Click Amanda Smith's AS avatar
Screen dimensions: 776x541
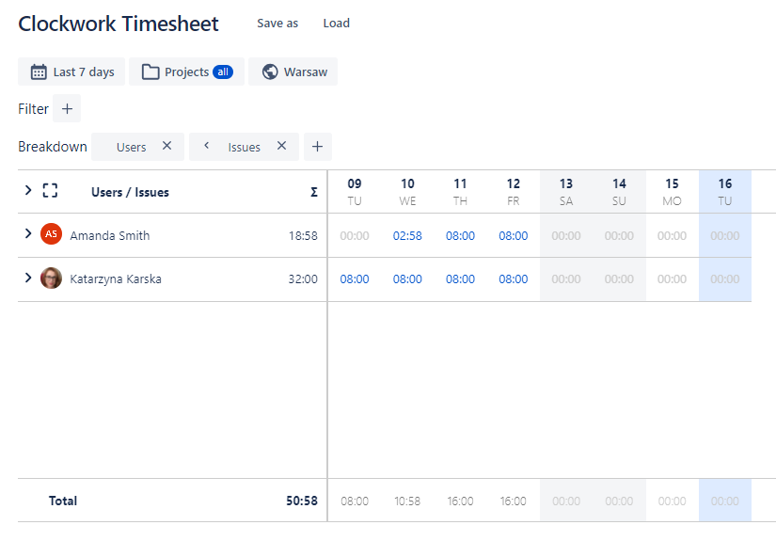click(x=51, y=235)
